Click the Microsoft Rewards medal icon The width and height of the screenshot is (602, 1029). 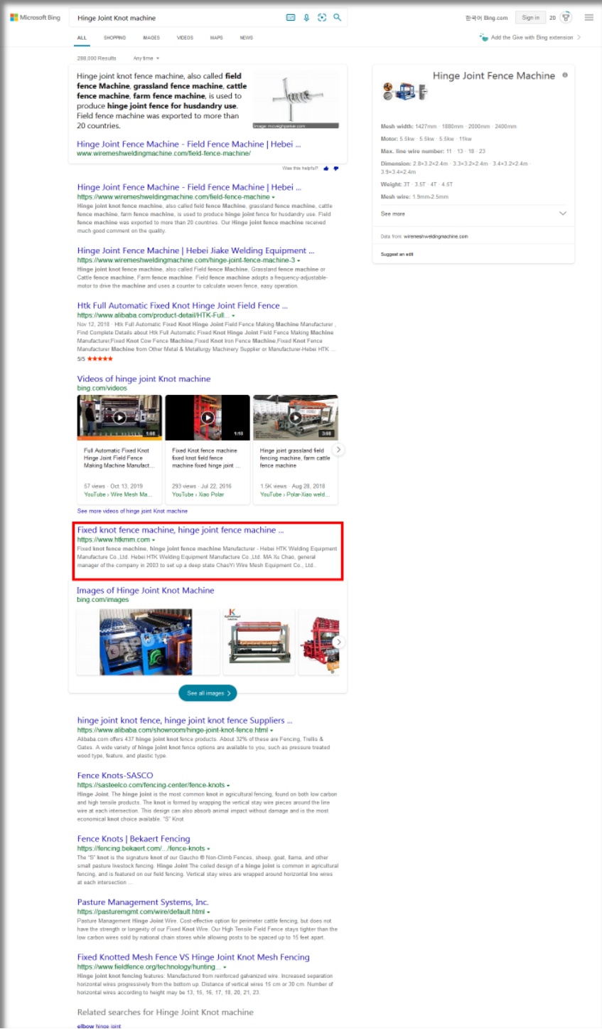click(x=566, y=18)
